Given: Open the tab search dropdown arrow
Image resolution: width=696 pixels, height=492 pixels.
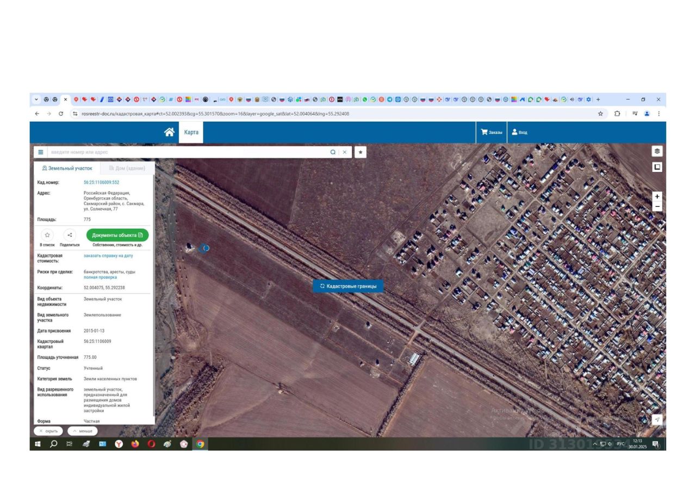Looking at the screenshot, I should pyautogui.click(x=37, y=99).
